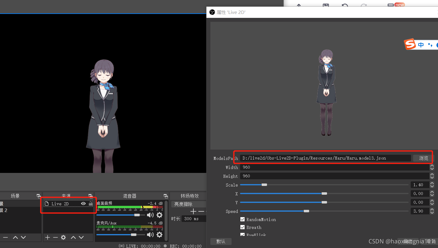Click the Speed value box 3.90
438x248 pixels.
(420, 211)
